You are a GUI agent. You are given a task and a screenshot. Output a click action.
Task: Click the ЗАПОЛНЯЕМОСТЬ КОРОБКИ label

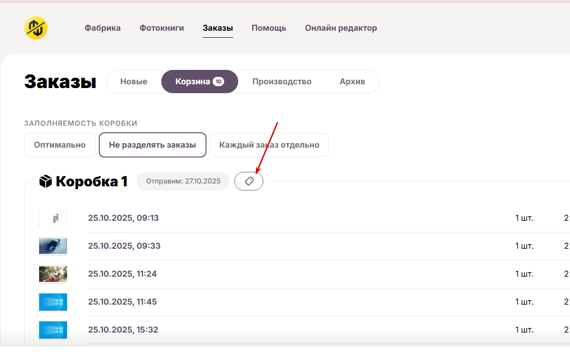coord(81,123)
